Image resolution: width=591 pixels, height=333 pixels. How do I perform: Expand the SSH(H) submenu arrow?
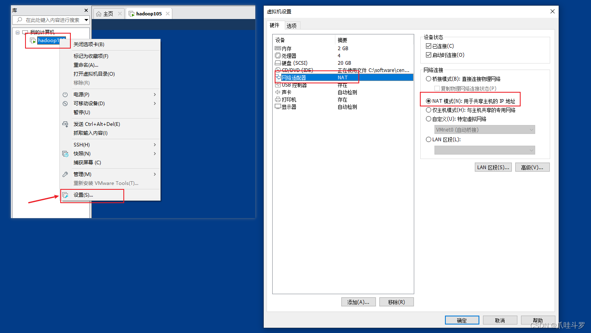[155, 145]
